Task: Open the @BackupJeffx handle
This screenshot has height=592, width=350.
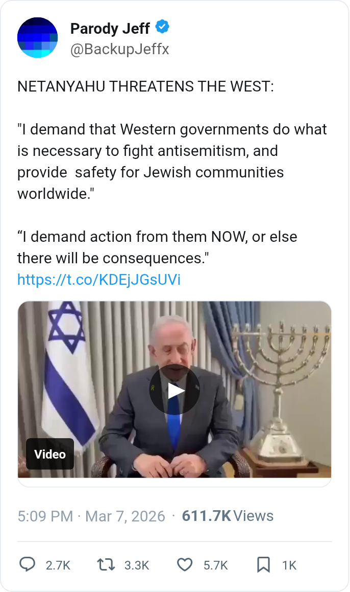Action: pos(119,49)
